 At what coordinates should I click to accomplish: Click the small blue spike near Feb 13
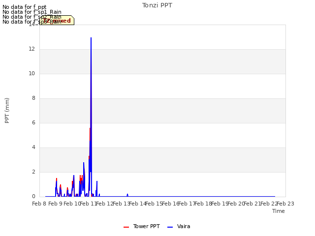tap(127, 195)
